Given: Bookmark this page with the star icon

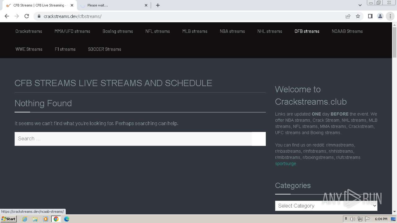Looking at the screenshot, I should pyautogui.click(x=358, y=16).
